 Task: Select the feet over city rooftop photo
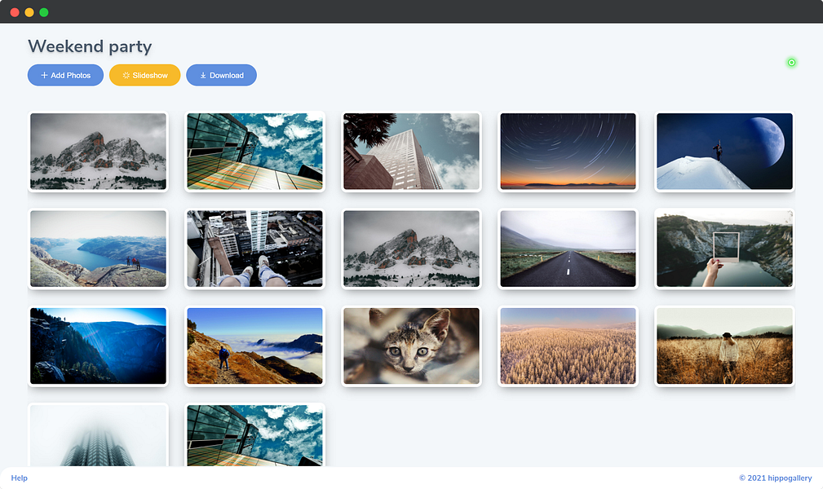point(255,249)
